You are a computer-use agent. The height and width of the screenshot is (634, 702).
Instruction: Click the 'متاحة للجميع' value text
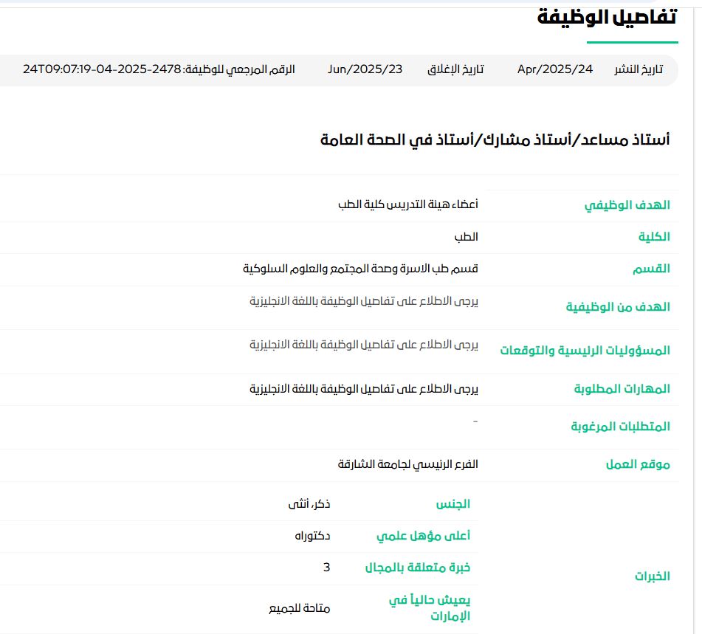(299, 609)
